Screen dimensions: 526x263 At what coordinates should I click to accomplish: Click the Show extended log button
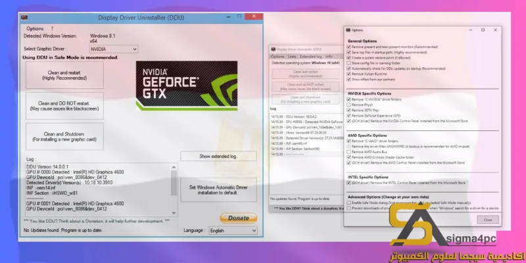coord(218,156)
